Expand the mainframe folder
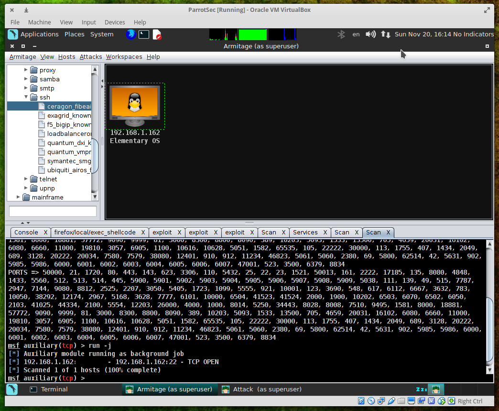The image size is (499, 411). (x=18, y=197)
